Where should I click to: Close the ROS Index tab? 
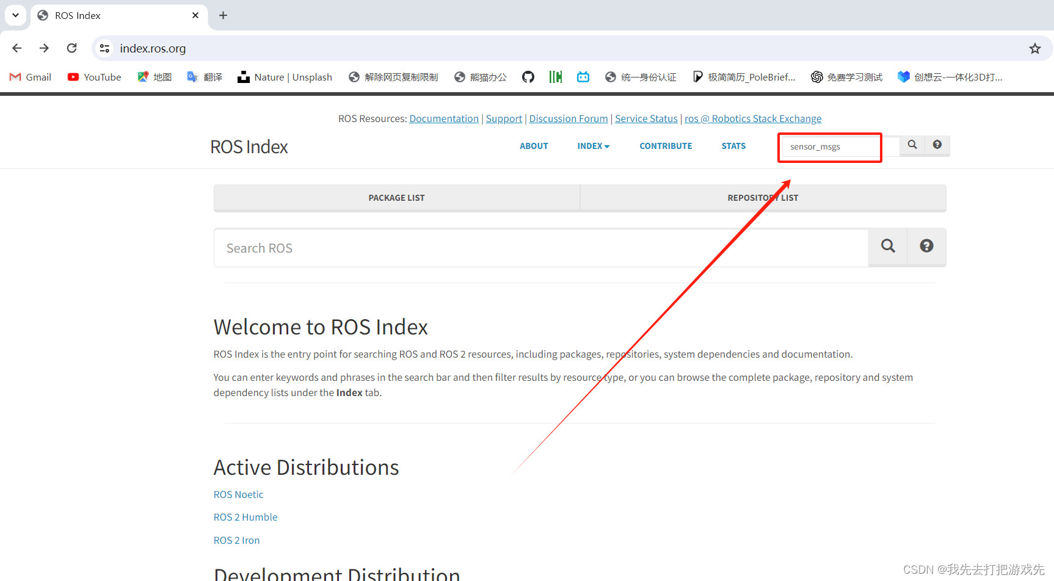pyautogui.click(x=195, y=15)
